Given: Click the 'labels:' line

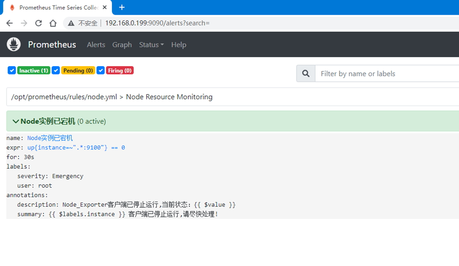Looking at the screenshot, I should click(18, 167).
